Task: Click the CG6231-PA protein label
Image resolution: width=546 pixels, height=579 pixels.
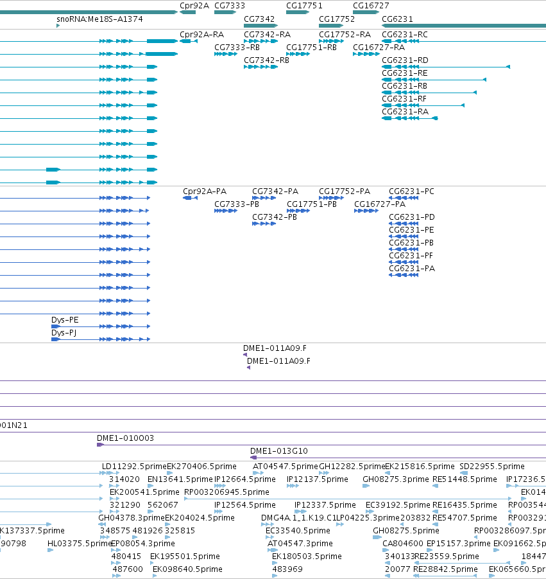Action: (x=412, y=269)
